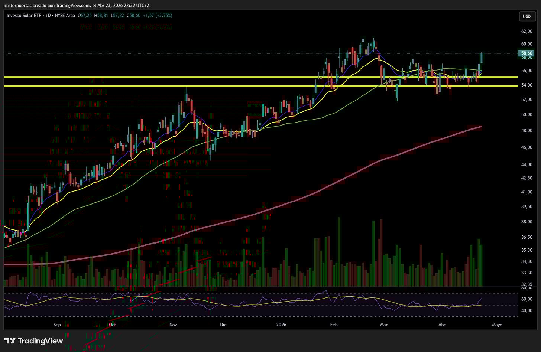Click the 62,00 price scale label
541x352 pixels.
point(527,32)
